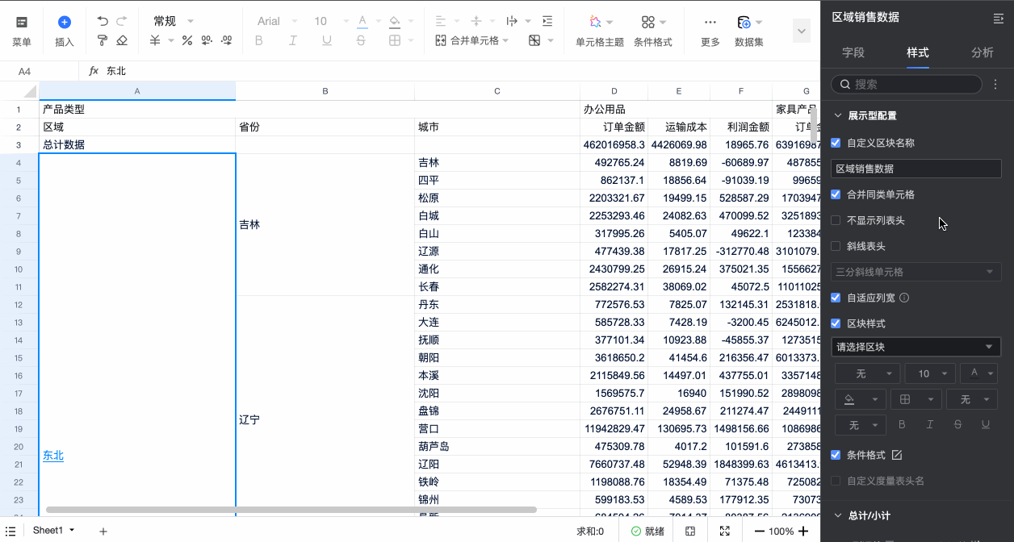
Task: Switch to the 字段 tab
Action: [853, 52]
